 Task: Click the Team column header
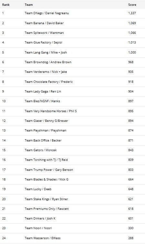pos(29,5)
